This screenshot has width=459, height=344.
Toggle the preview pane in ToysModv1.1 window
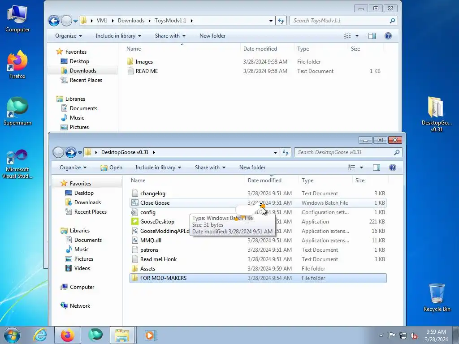point(372,36)
